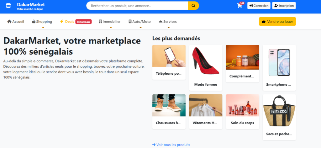Open the Chaussures homme category card
This screenshot has width=321, height=148.
(169, 106)
